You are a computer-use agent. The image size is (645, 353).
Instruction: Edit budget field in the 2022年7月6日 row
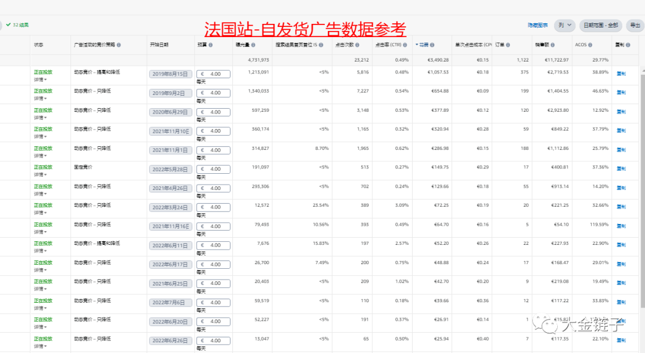click(x=213, y=302)
